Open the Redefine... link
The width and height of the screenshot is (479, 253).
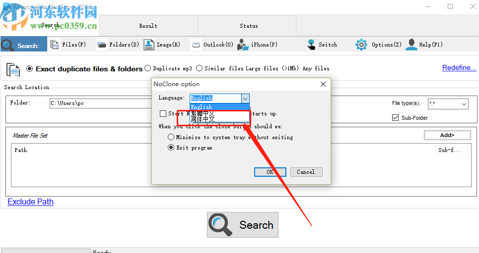(459, 68)
